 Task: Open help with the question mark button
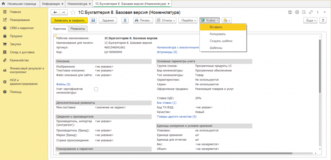click(x=323, y=20)
